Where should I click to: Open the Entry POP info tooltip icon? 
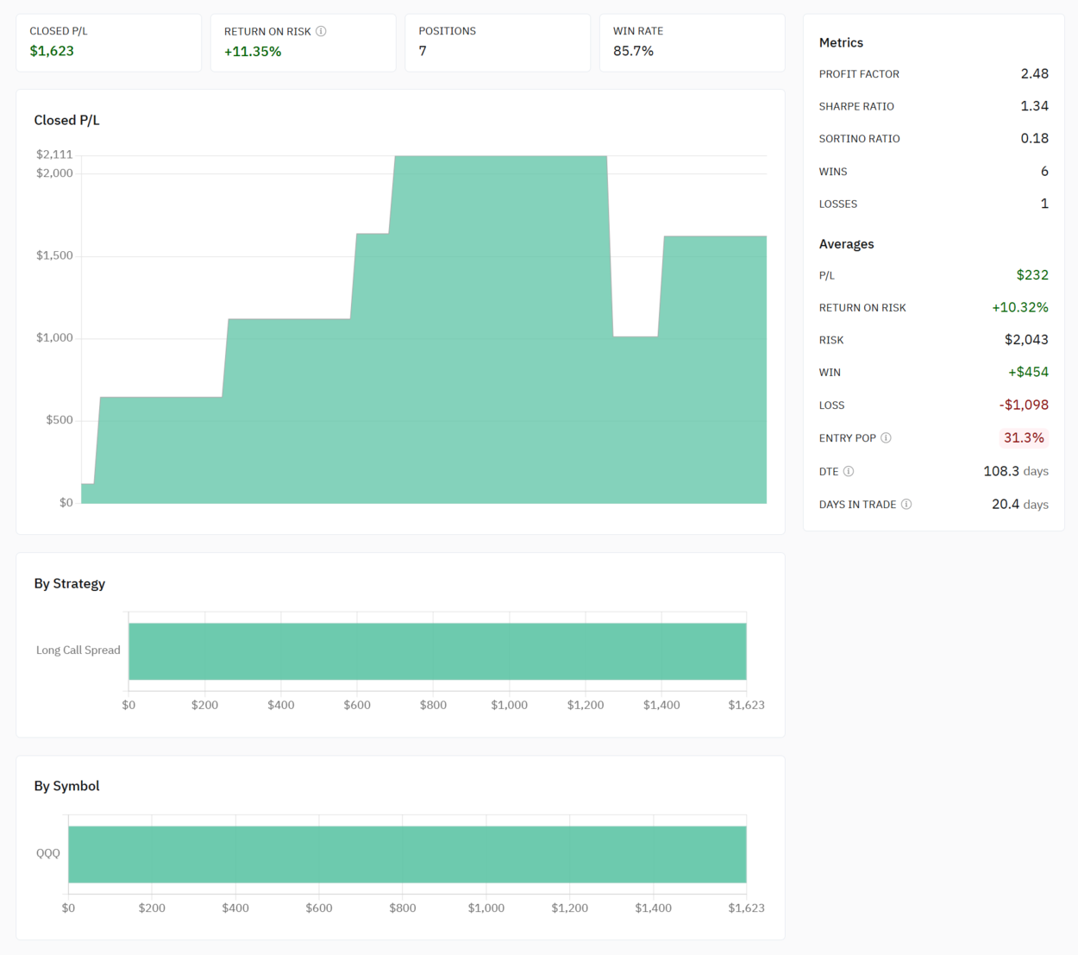pyautogui.click(x=886, y=438)
